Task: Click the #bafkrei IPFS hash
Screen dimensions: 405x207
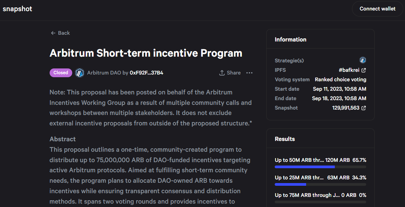Action: tap(349, 70)
